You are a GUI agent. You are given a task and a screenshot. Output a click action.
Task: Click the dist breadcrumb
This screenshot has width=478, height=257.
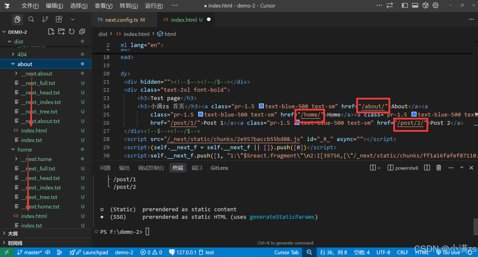click(x=103, y=34)
